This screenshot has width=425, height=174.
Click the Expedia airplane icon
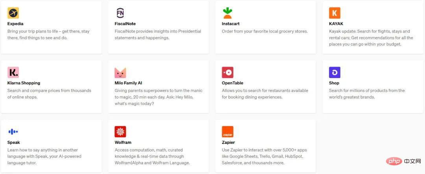point(13,13)
